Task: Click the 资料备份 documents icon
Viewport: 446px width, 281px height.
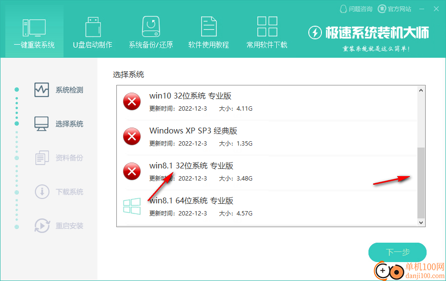Action: (42, 157)
